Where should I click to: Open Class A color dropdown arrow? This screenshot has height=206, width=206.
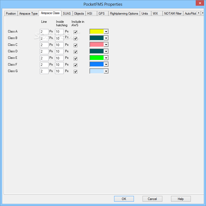point(106,31)
